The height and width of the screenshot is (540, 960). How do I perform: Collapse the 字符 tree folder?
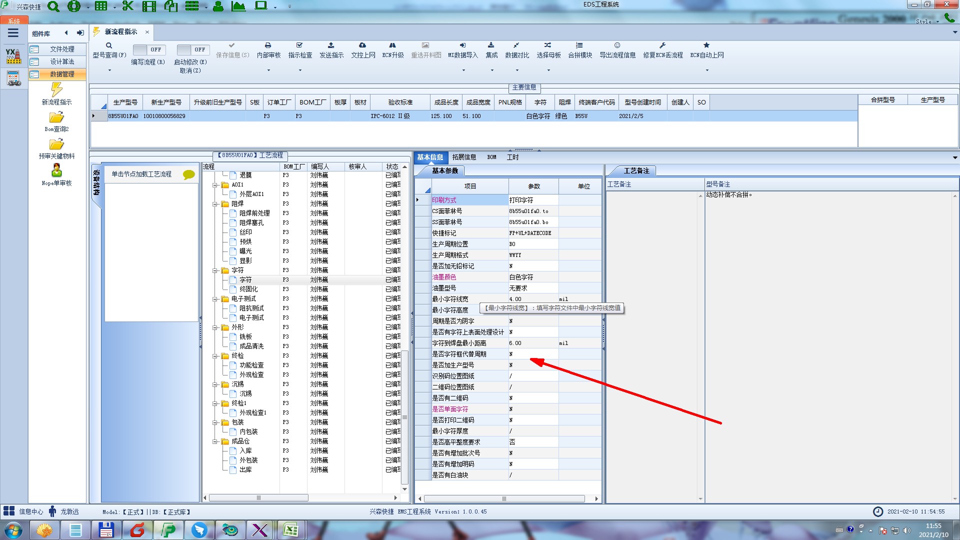click(215, 270)
